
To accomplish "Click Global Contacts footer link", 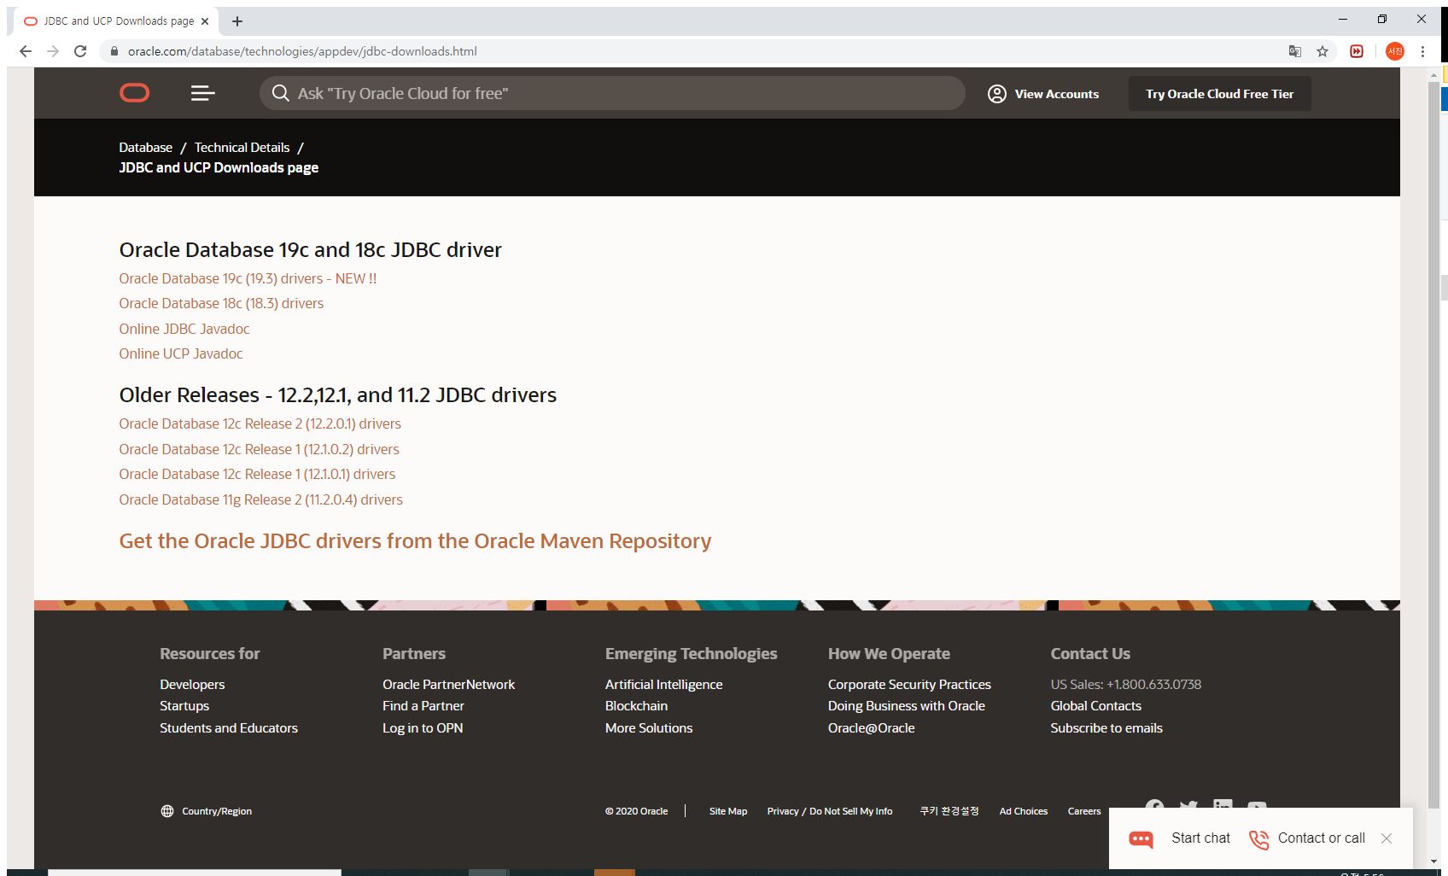I will coord(1095,706).
